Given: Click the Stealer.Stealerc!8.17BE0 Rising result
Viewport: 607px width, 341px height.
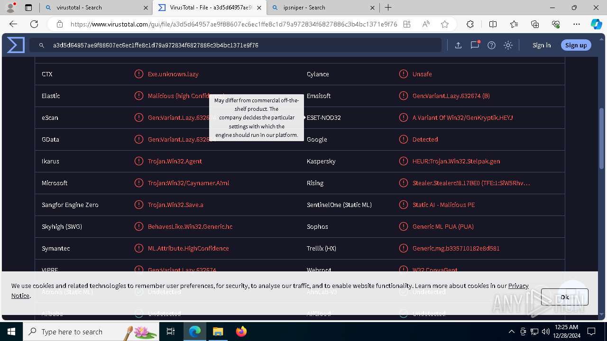Looking at the screenshot, I should pos(471,183).
